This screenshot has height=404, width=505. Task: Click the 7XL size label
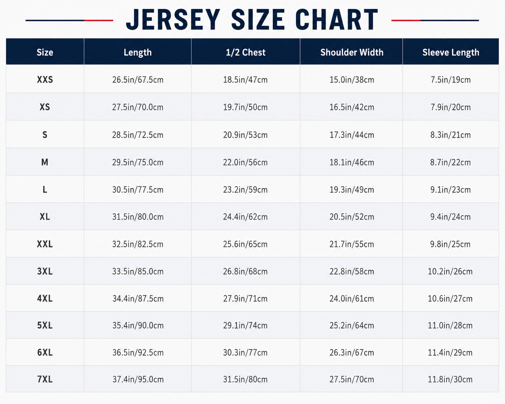45,379
